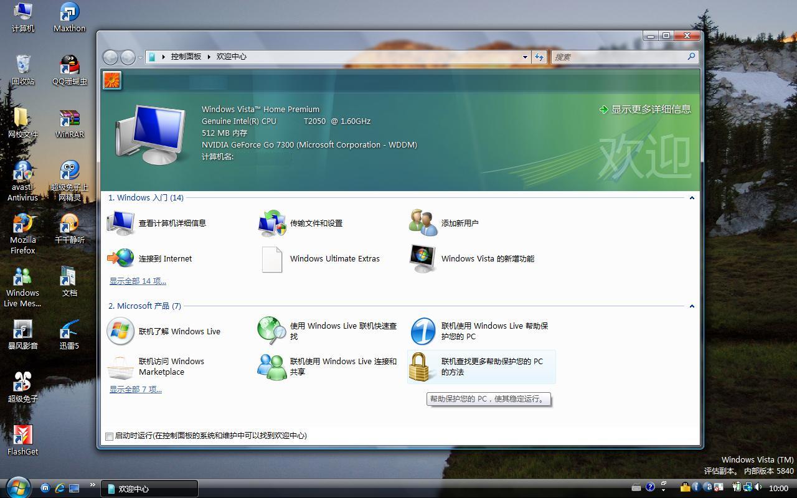Select the 添加新用户 item
The height and width of the screenshot is (498, 797).
(444, 223)
